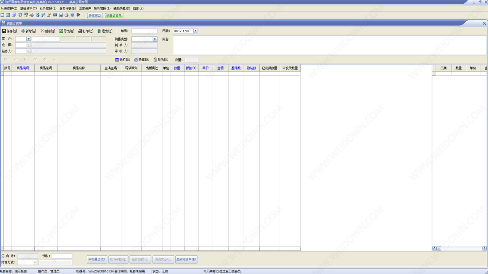Click the printer icon in main toolbar

click(x=66, y=15)
